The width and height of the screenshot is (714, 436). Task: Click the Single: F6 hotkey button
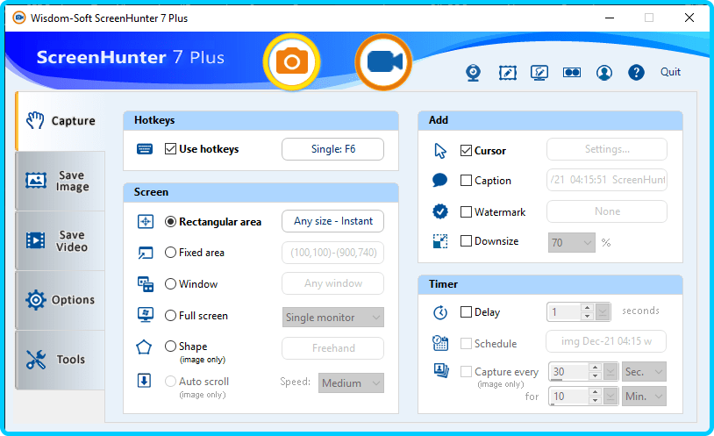(332, 149)
